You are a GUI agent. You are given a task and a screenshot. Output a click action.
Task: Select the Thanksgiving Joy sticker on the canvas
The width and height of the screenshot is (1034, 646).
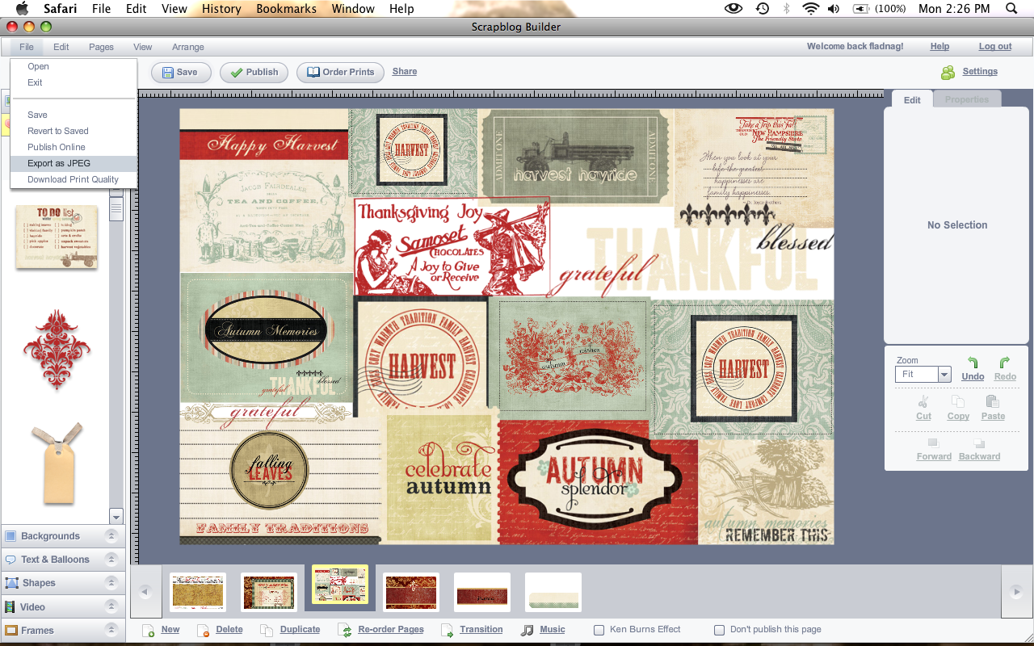pyautogui.click(x=452, y=246)
